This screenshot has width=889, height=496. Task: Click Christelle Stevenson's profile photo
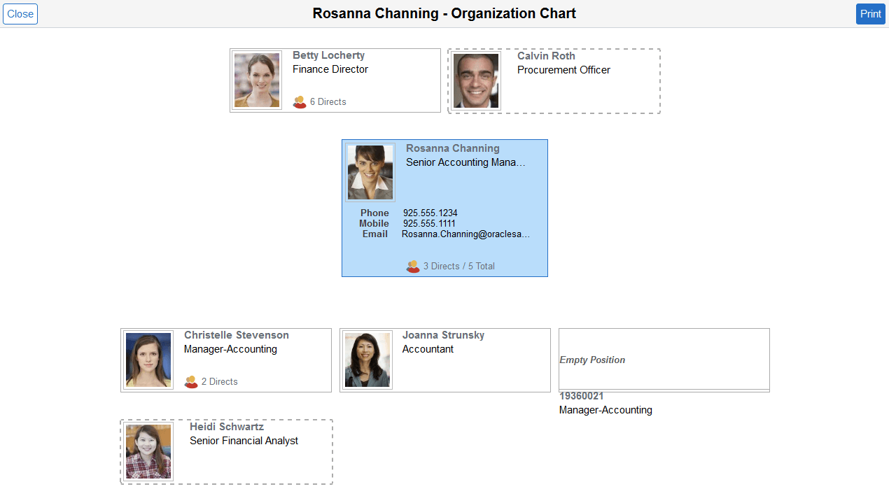click(x=148, y=359)
